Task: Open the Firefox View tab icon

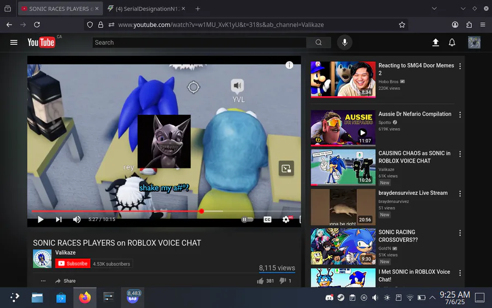Action: [x=8, y=9]
